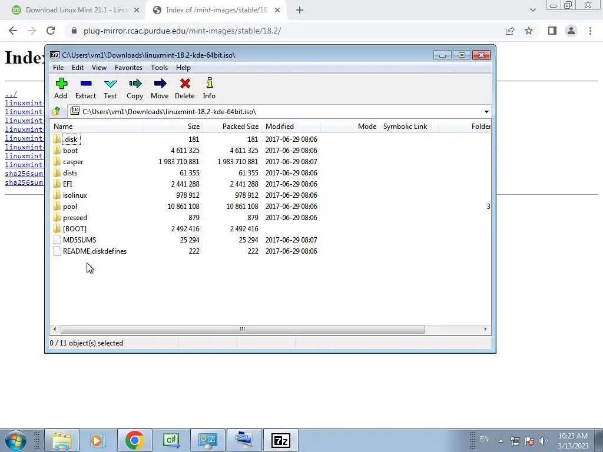The width and height of the screenshot is (603, 452).
Task: Click the parent directory ../ link
Action: click(11, 94)
